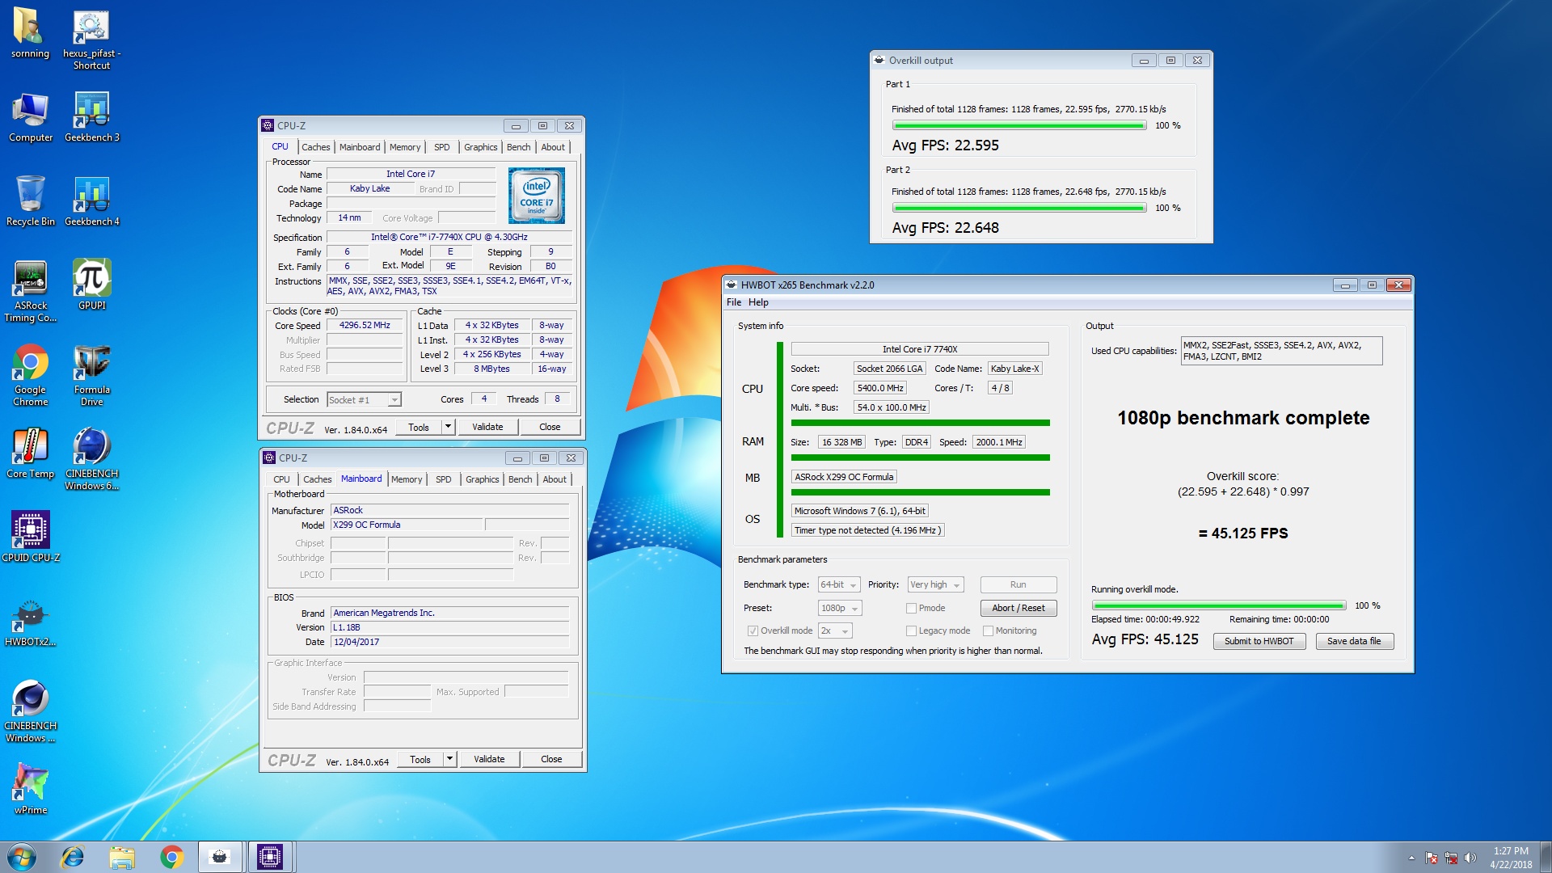Click Show desktop strip at taskbar end

coord(1546,857)
